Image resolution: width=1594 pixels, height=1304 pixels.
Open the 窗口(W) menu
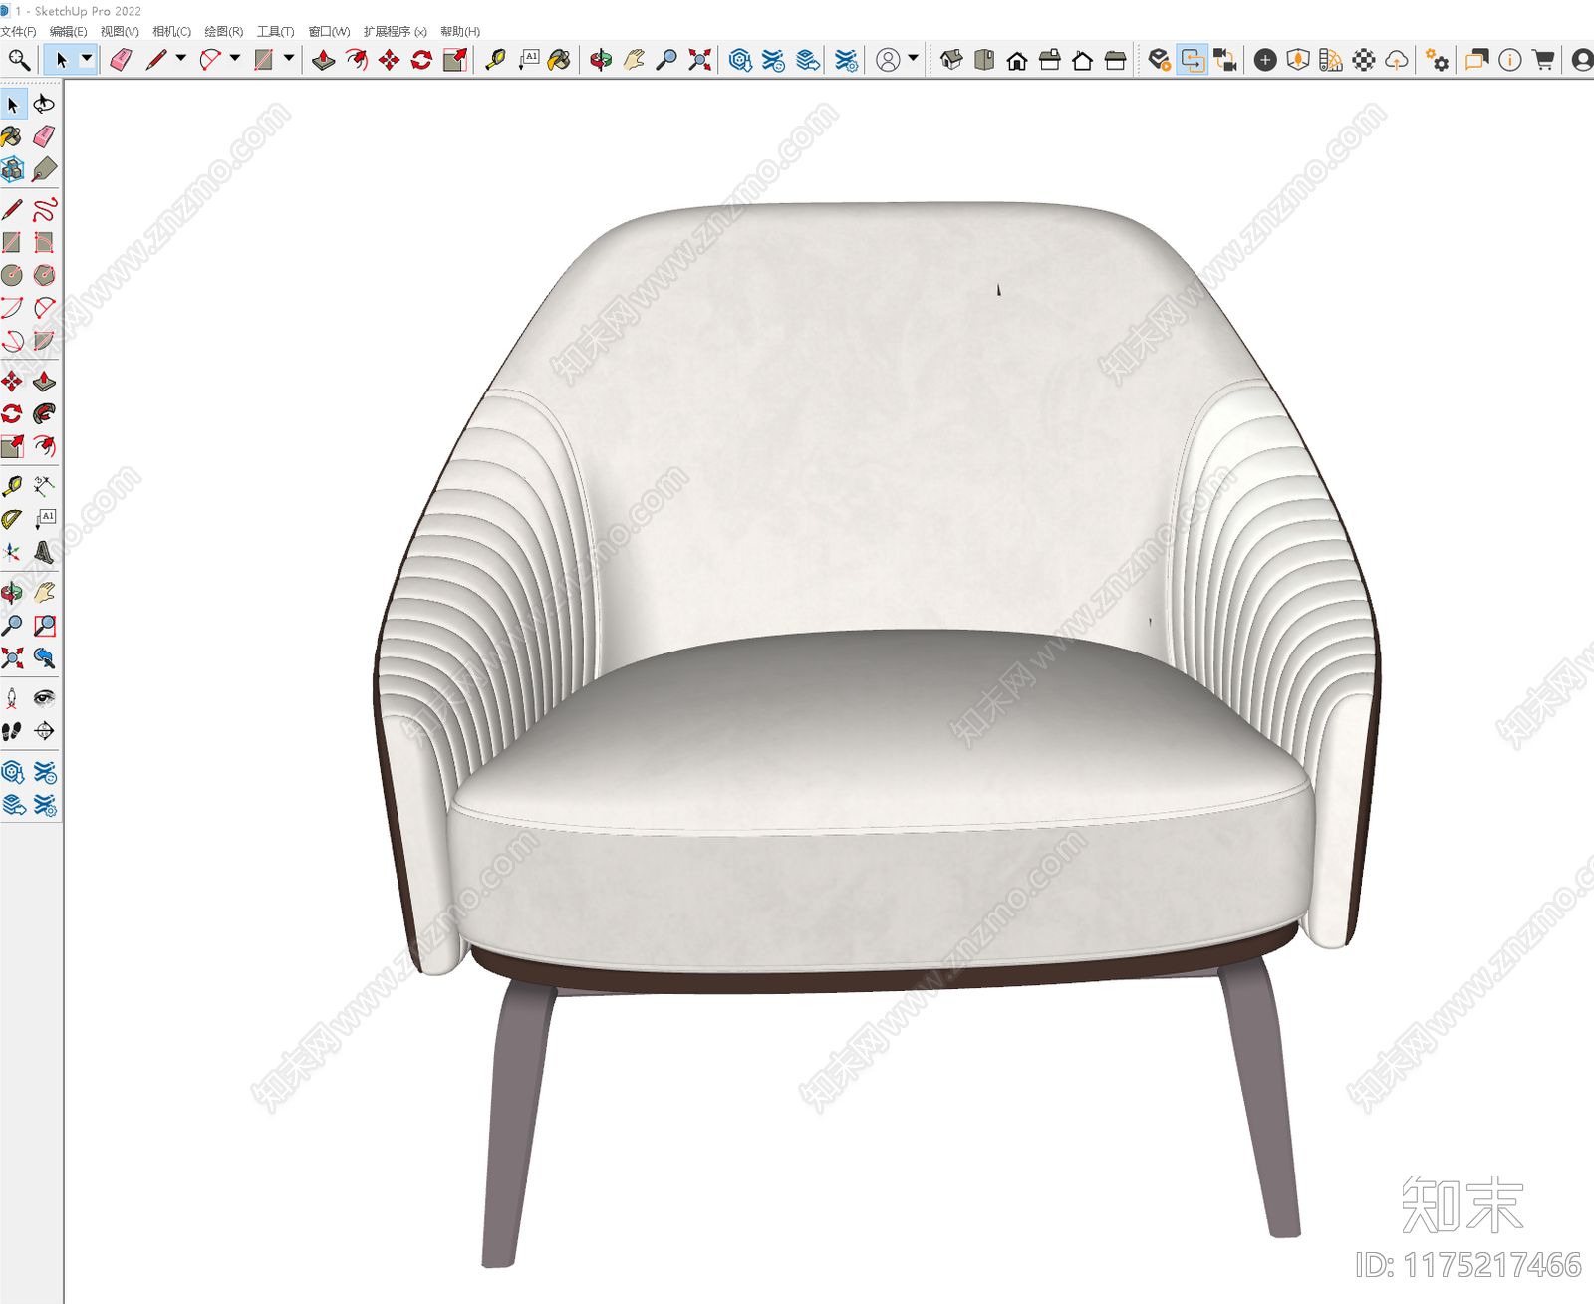(x=329, y=32)
